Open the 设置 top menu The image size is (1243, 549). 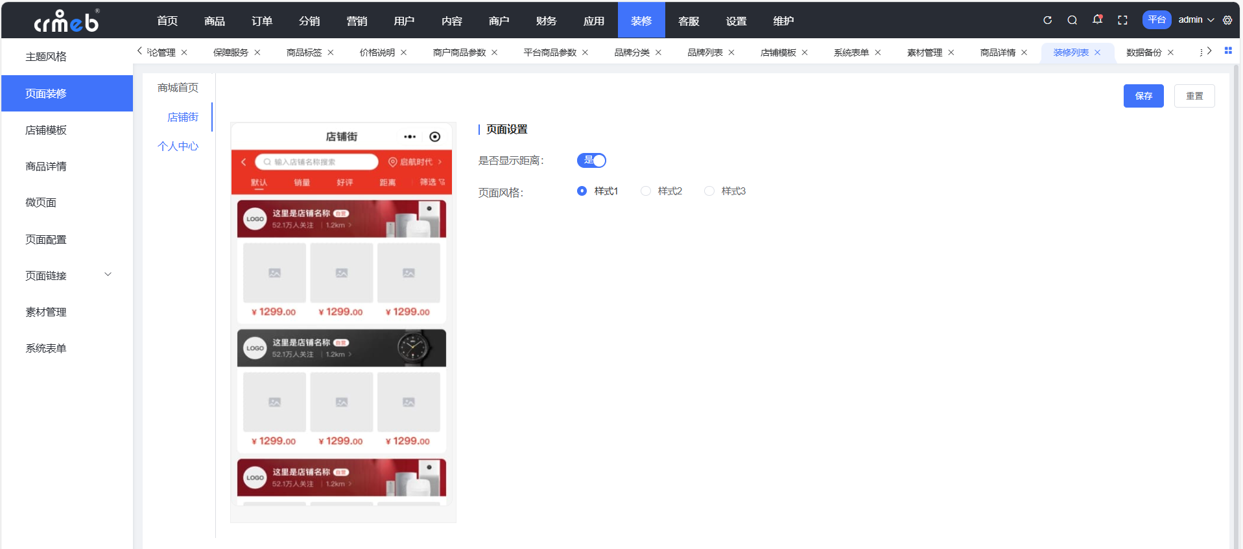click(737, 21)
